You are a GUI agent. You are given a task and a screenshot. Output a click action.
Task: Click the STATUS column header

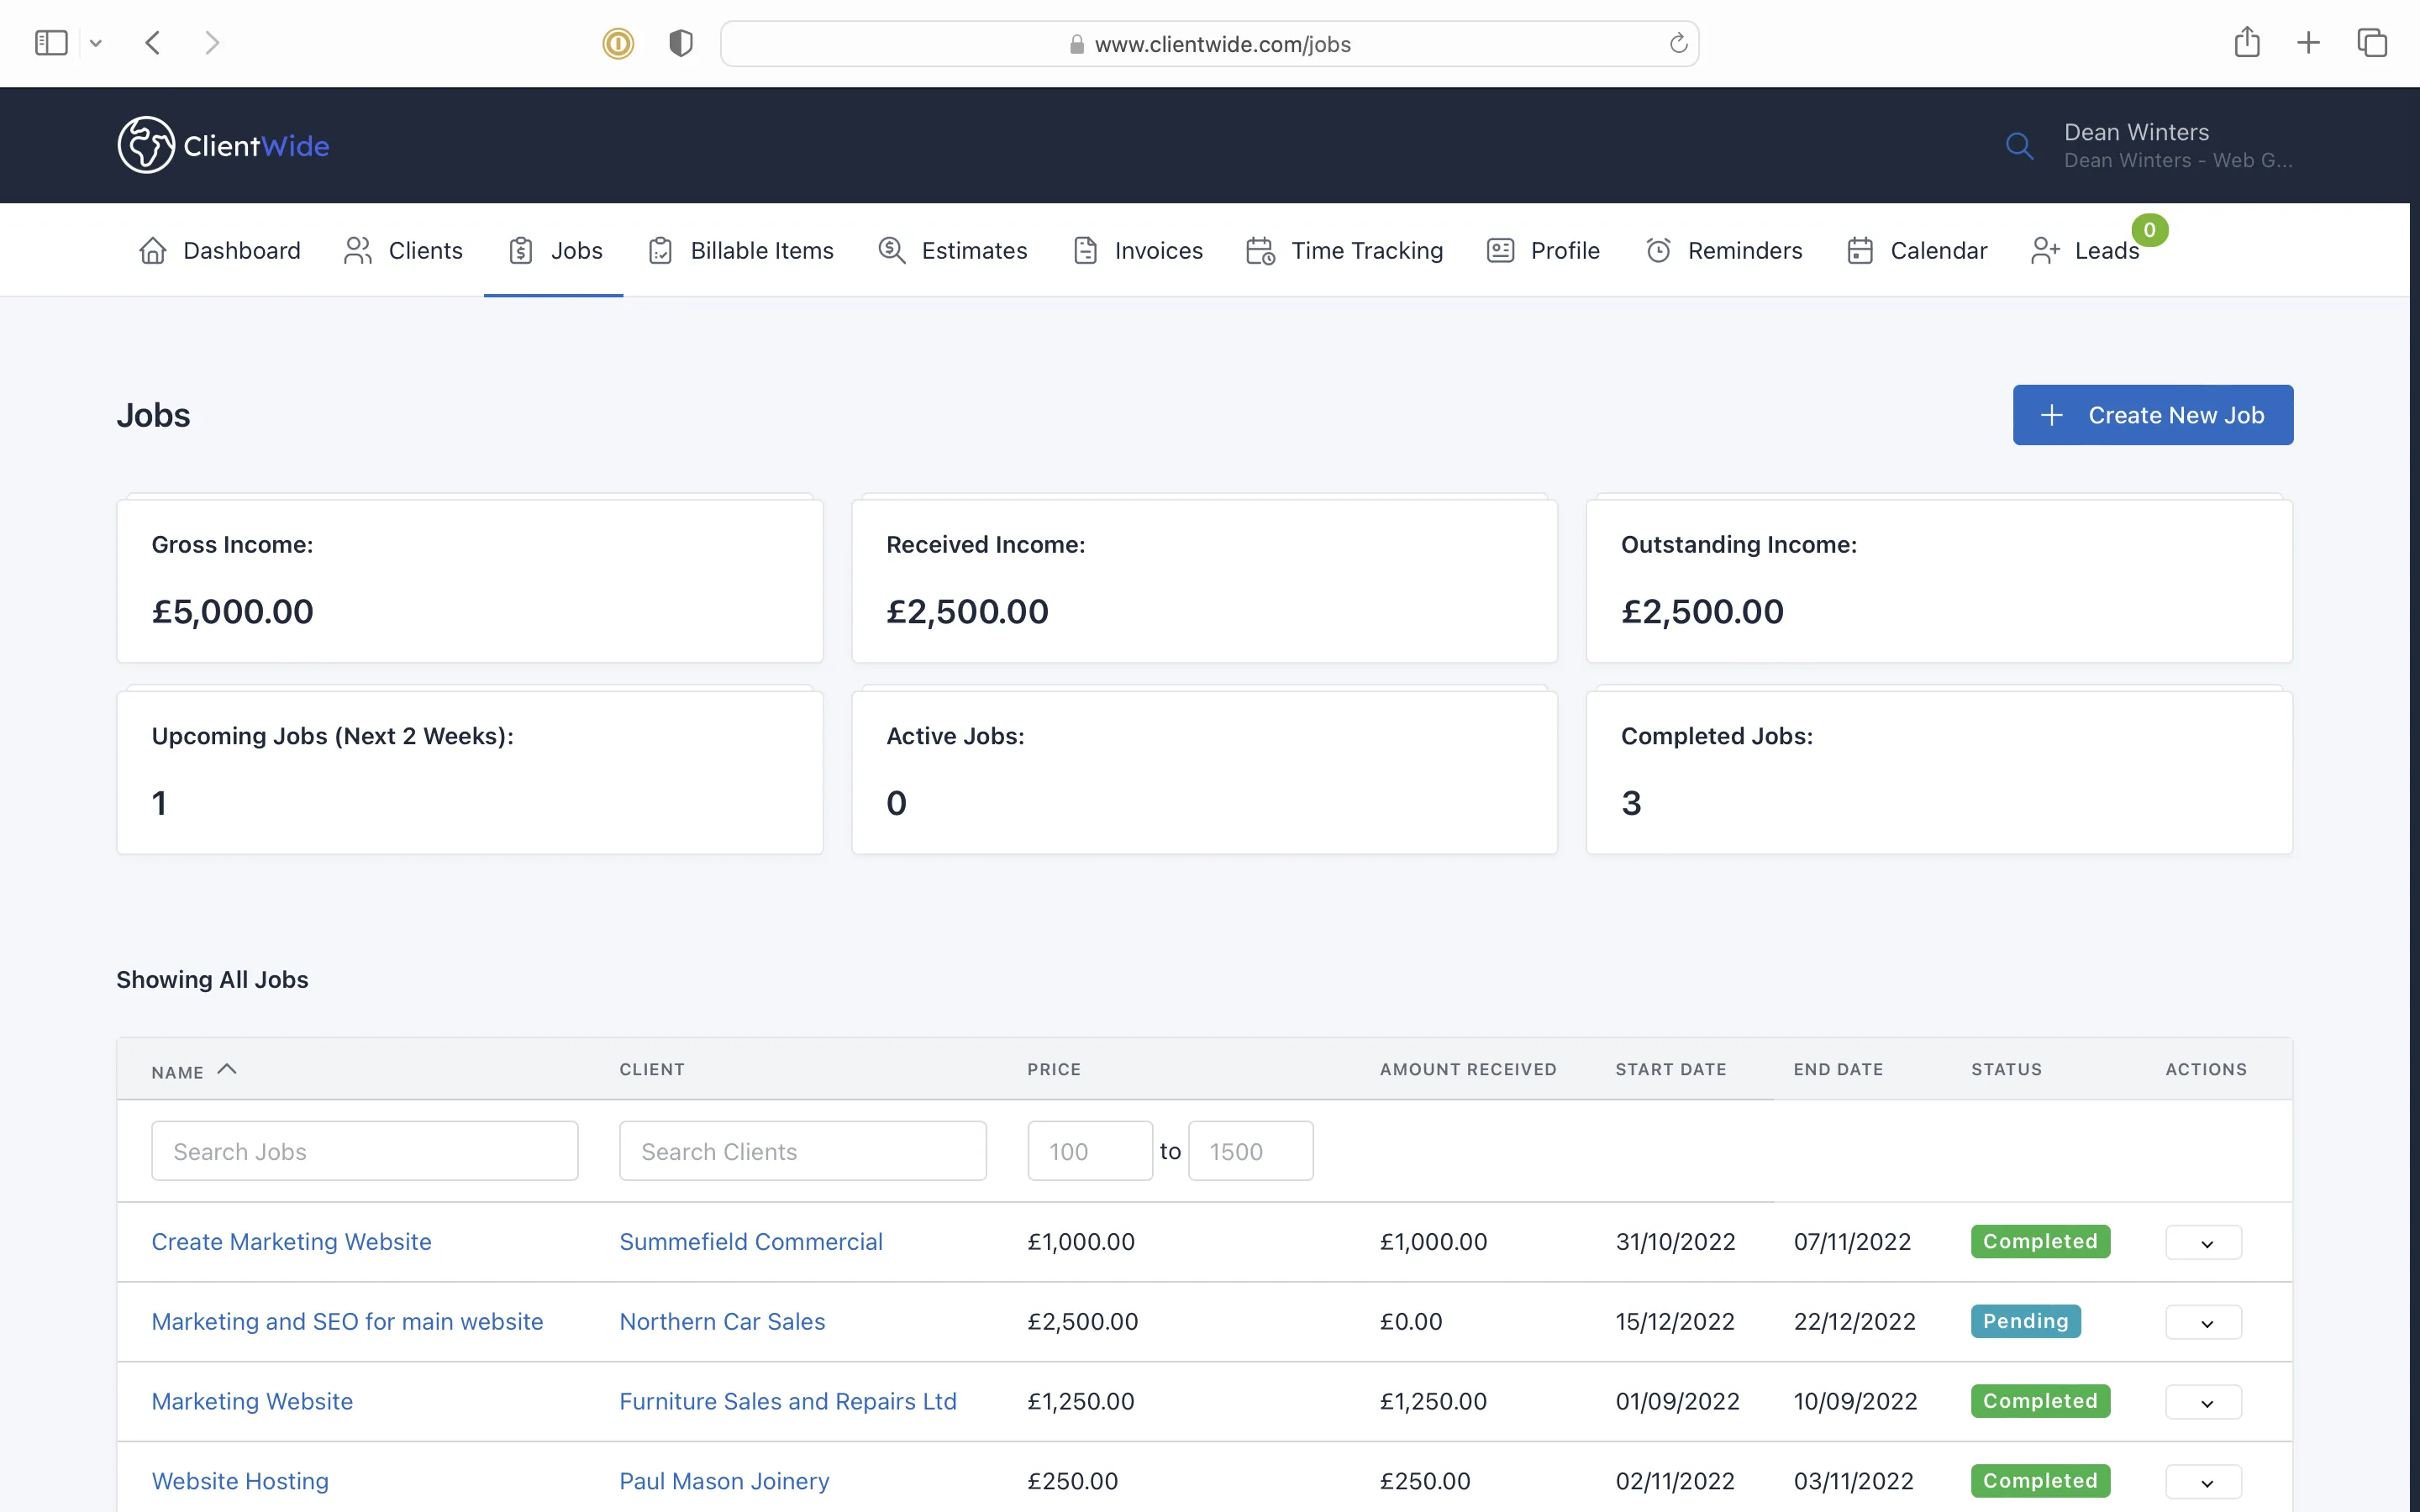pos(2006,1070)
